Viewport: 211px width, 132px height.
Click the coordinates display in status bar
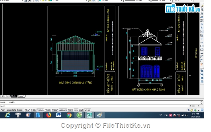12,110
